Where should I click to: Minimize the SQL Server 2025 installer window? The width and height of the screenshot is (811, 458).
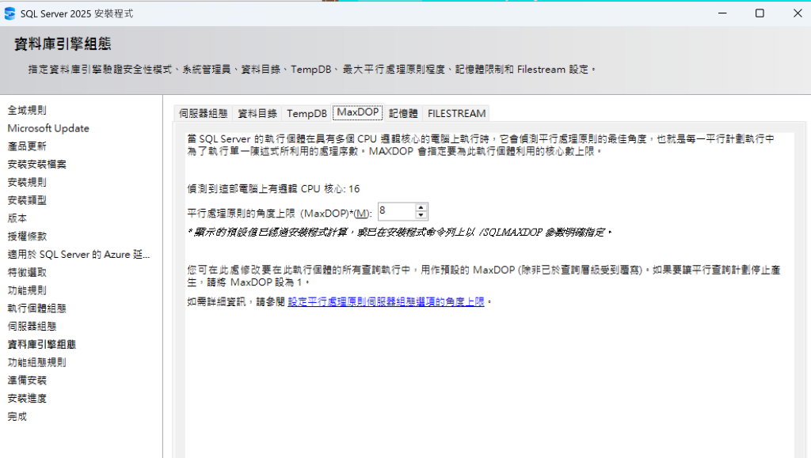pyautogui.click(x=722, y=13)
